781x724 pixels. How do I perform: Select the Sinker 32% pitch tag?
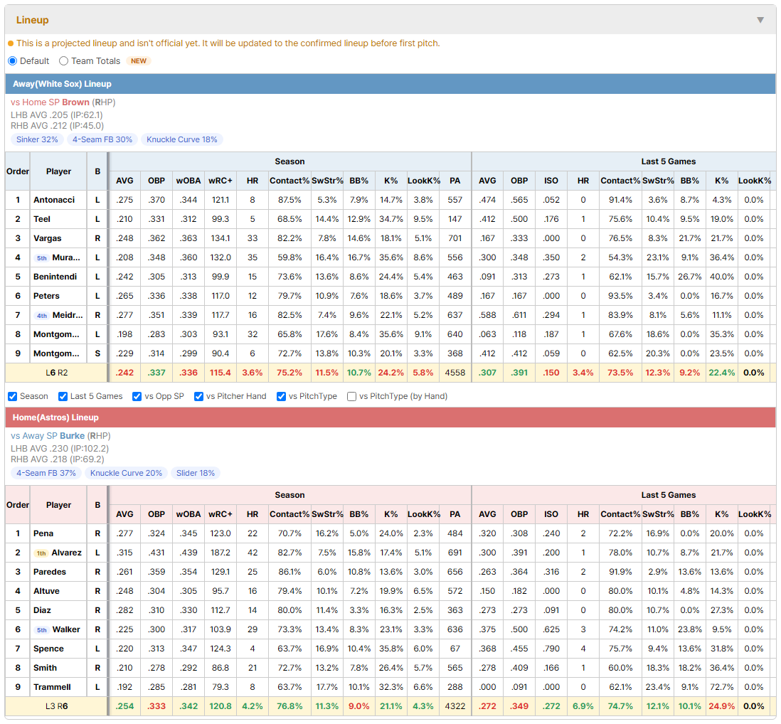[x=38, y=139]
